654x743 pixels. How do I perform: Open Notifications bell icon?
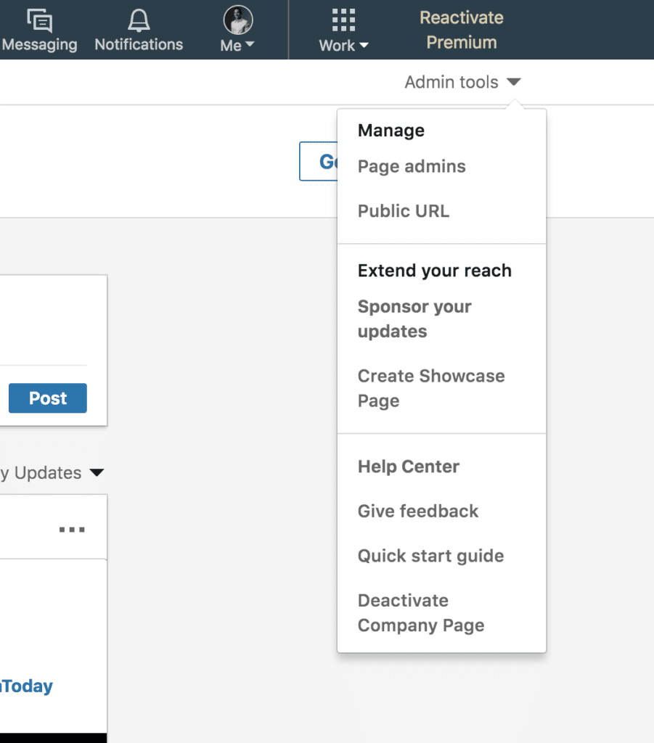click(138, 20)
